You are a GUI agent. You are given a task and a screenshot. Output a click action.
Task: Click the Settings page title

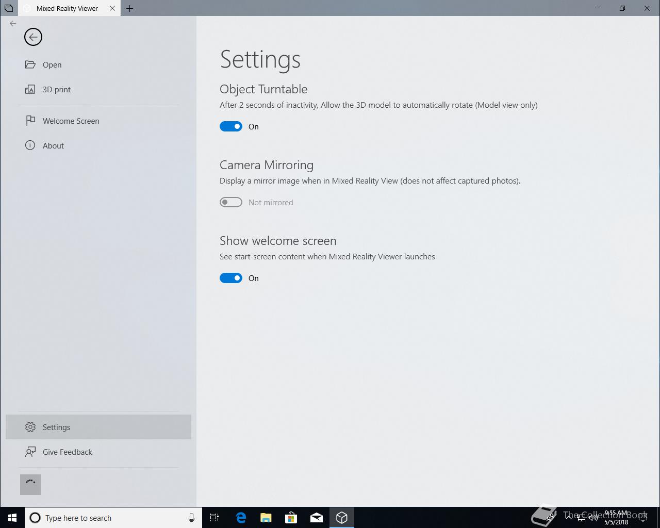[260, 60]
